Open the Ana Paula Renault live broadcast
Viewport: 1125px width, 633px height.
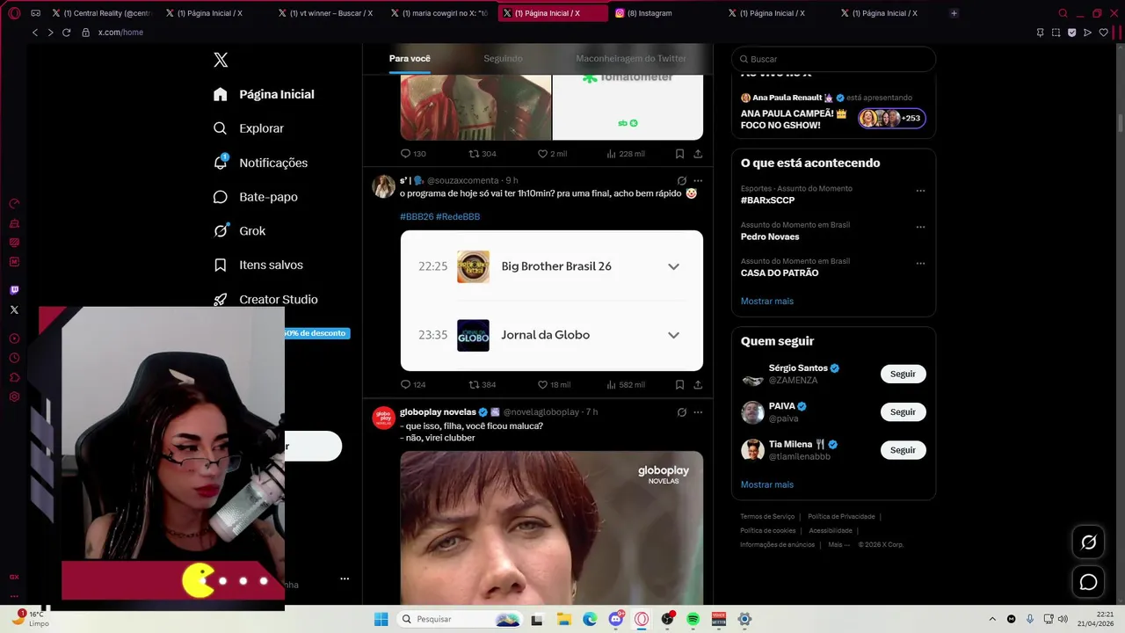[x=833, y=112]
